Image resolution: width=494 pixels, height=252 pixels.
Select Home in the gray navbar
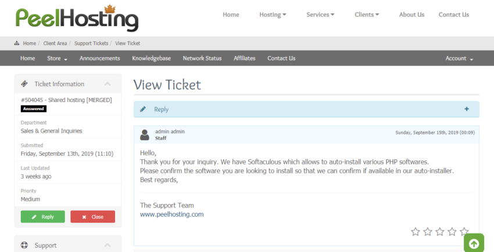pyautogui.click(x=28, y=58)
